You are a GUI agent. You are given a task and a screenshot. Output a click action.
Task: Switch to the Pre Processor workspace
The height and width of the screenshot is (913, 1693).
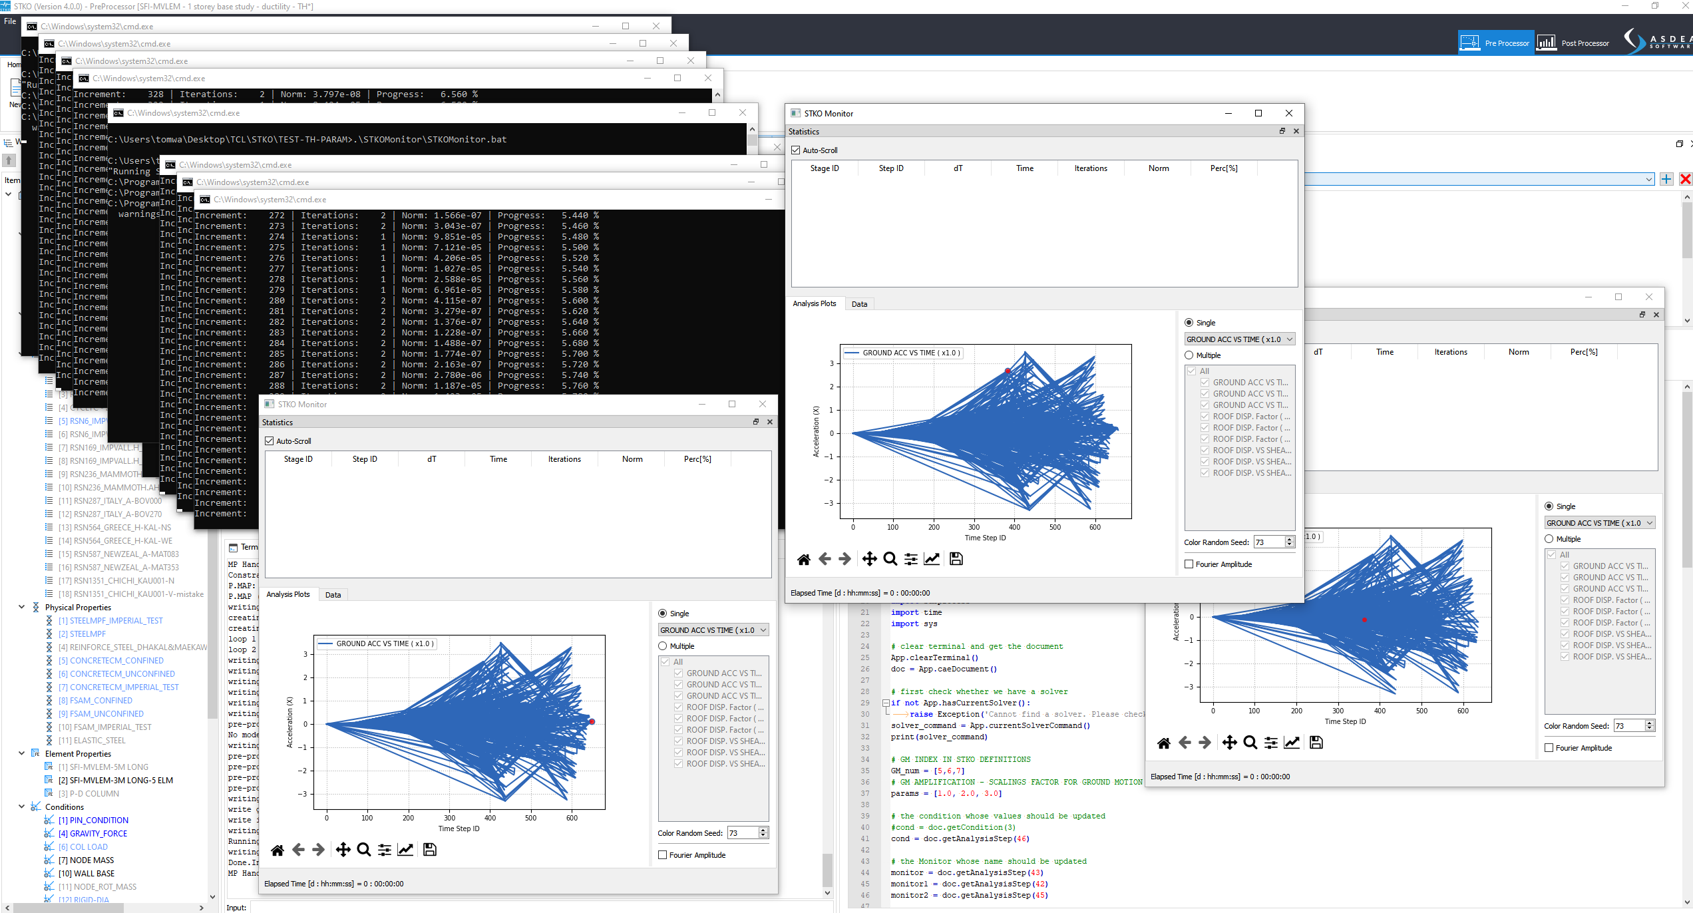(x=1496, y=43)
